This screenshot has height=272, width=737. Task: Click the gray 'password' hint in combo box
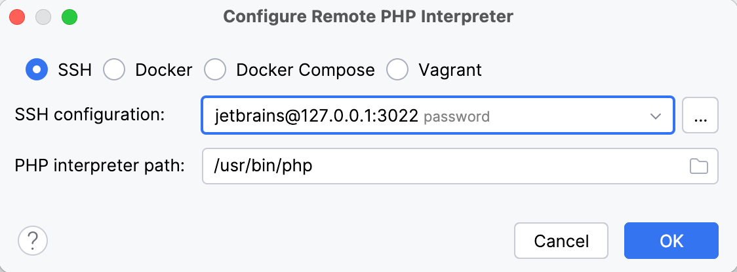pyautogui.click(x=456, y=117)
